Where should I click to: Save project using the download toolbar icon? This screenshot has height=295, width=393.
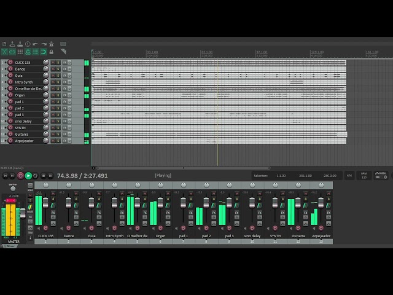(x=20, y=44)
